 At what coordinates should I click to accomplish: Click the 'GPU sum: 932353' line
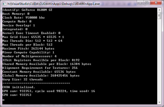(48, 91)
